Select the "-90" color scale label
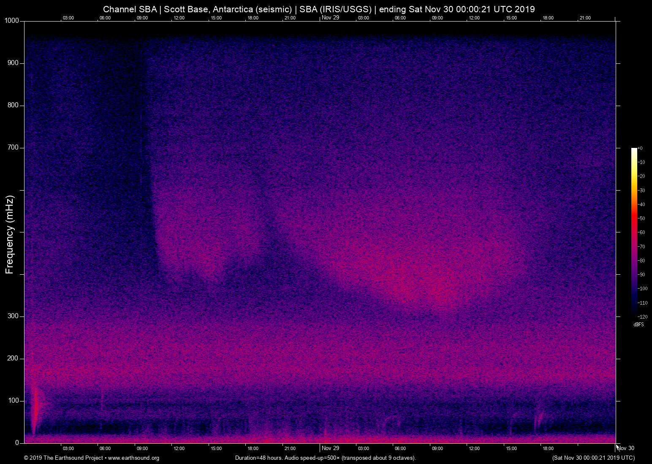 641,275
